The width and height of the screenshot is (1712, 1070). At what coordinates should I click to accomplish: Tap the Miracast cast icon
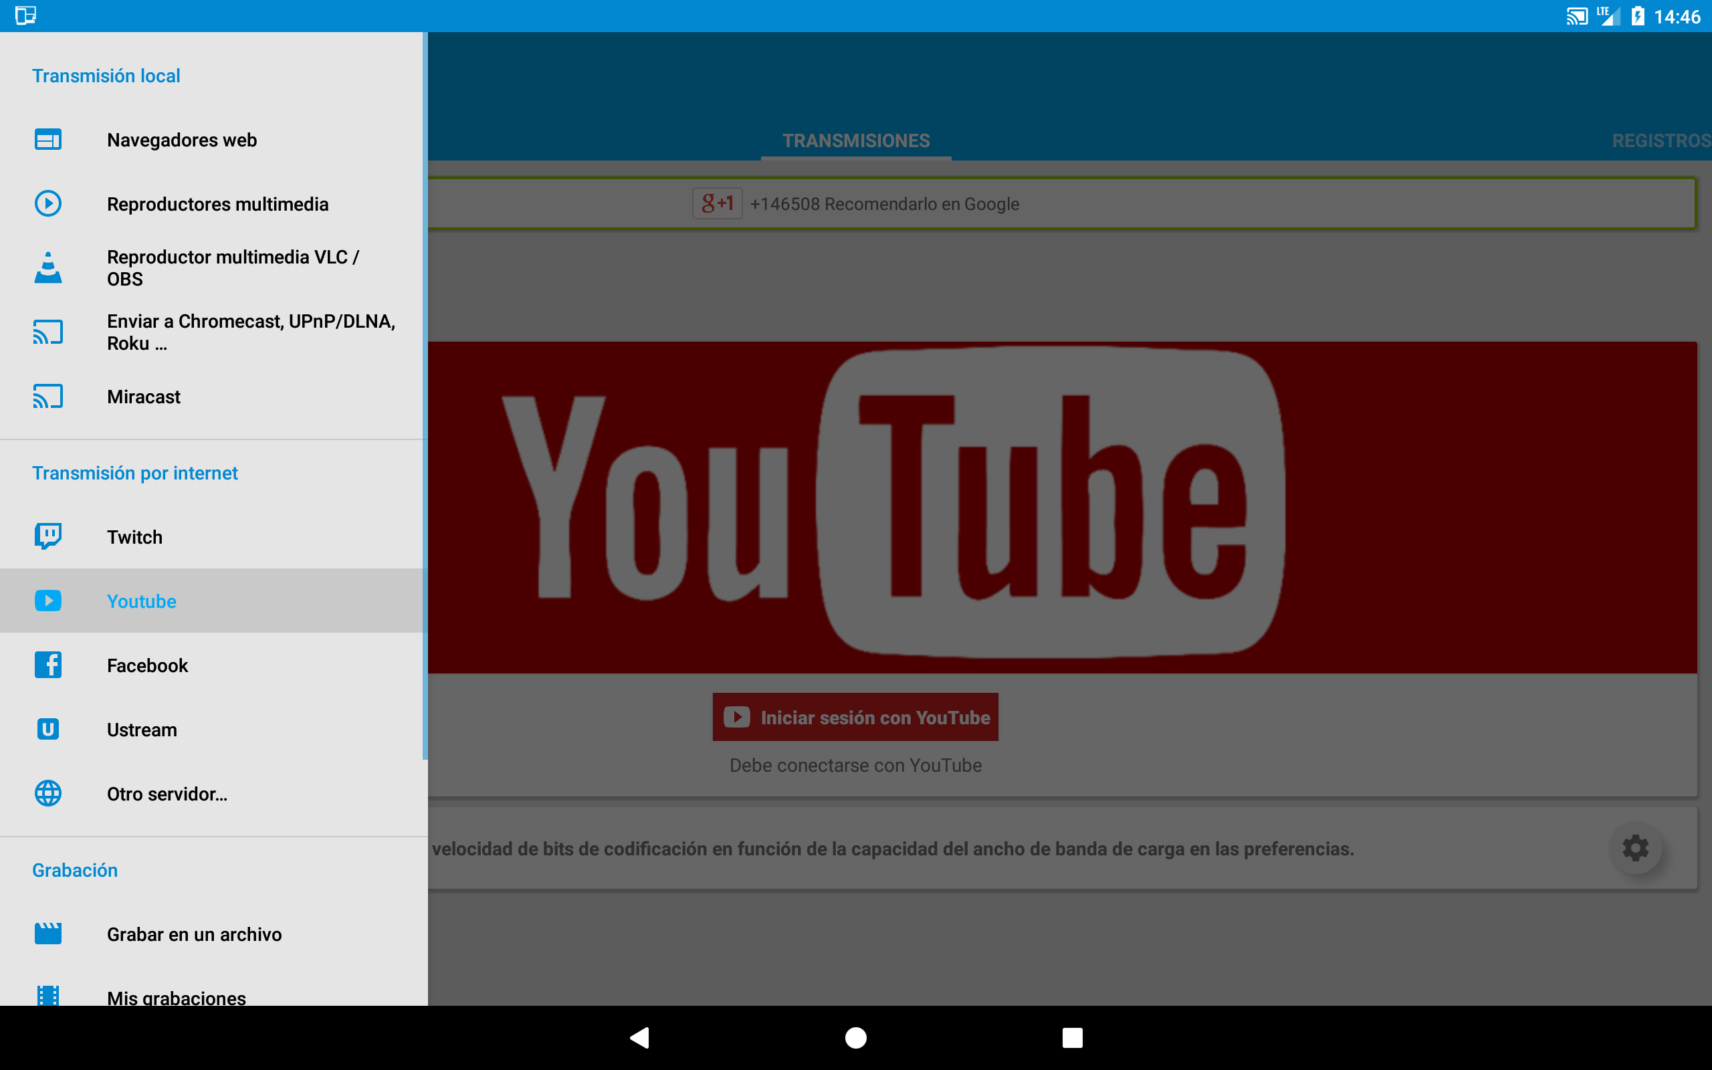48,397
